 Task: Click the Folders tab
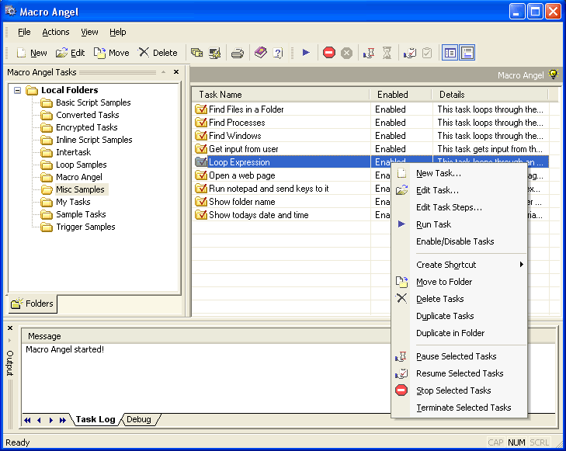tap(33, 304)
